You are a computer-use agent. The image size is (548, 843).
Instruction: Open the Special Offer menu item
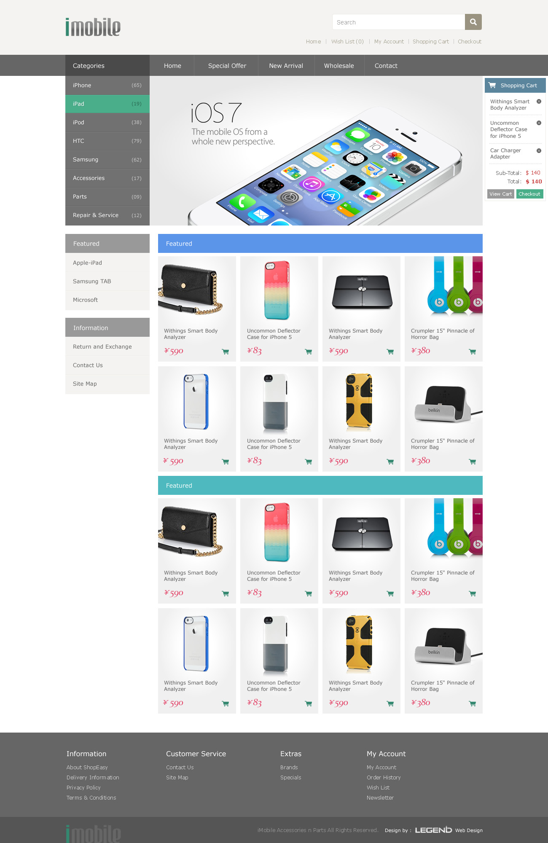click(x=227, y=66)
